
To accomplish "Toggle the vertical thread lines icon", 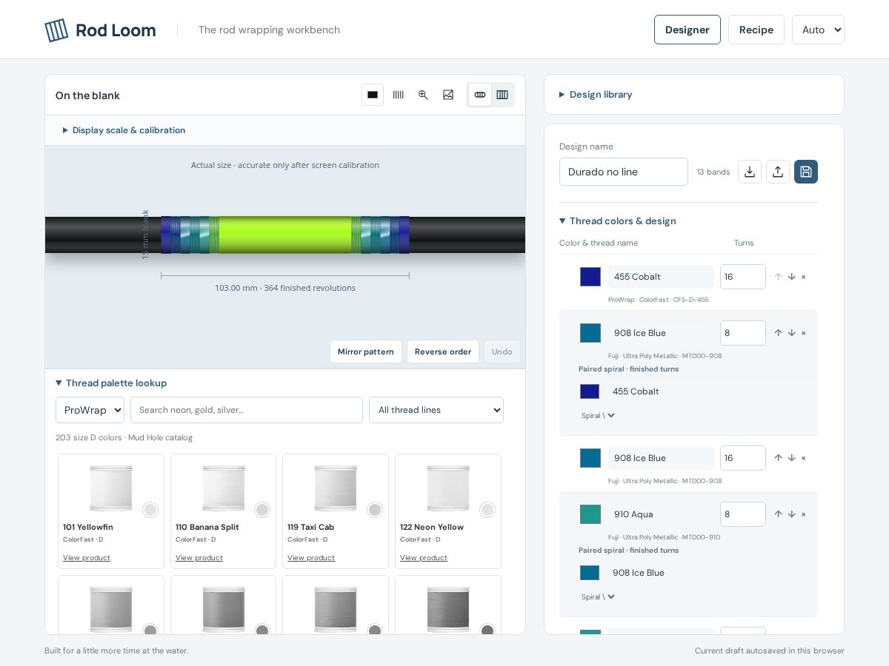I will click(399, 95).
